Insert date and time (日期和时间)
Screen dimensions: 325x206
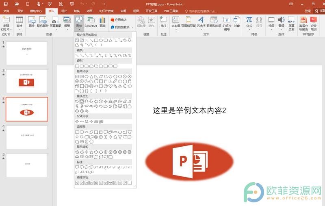pyautogui.click(x=214, y=22)
